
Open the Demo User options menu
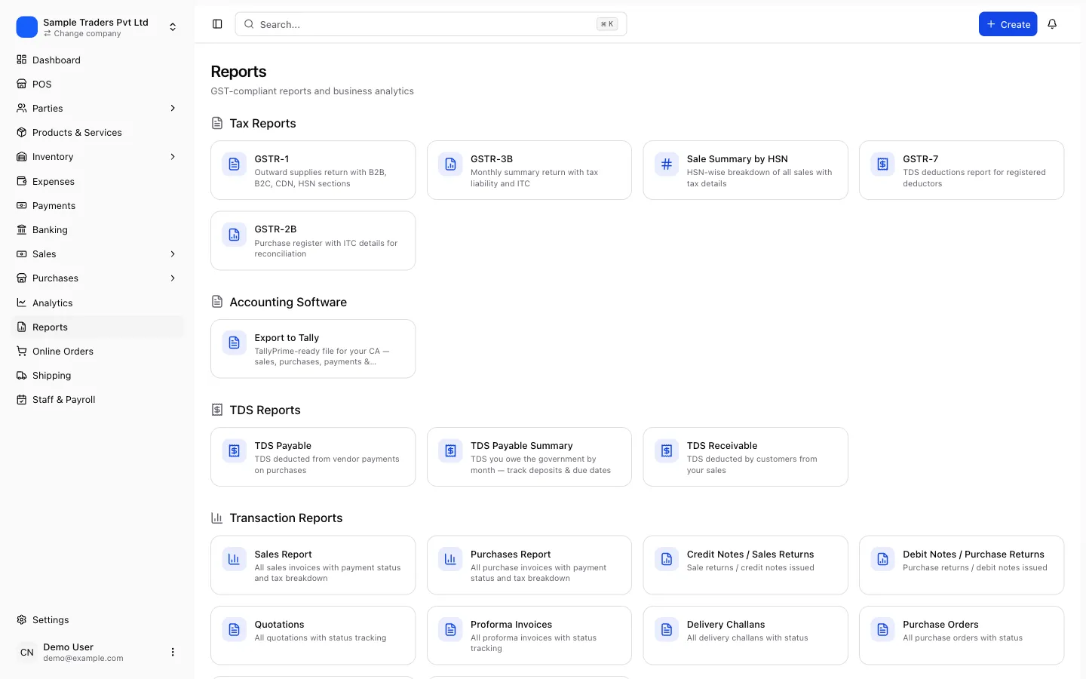[x=173, y=652]
